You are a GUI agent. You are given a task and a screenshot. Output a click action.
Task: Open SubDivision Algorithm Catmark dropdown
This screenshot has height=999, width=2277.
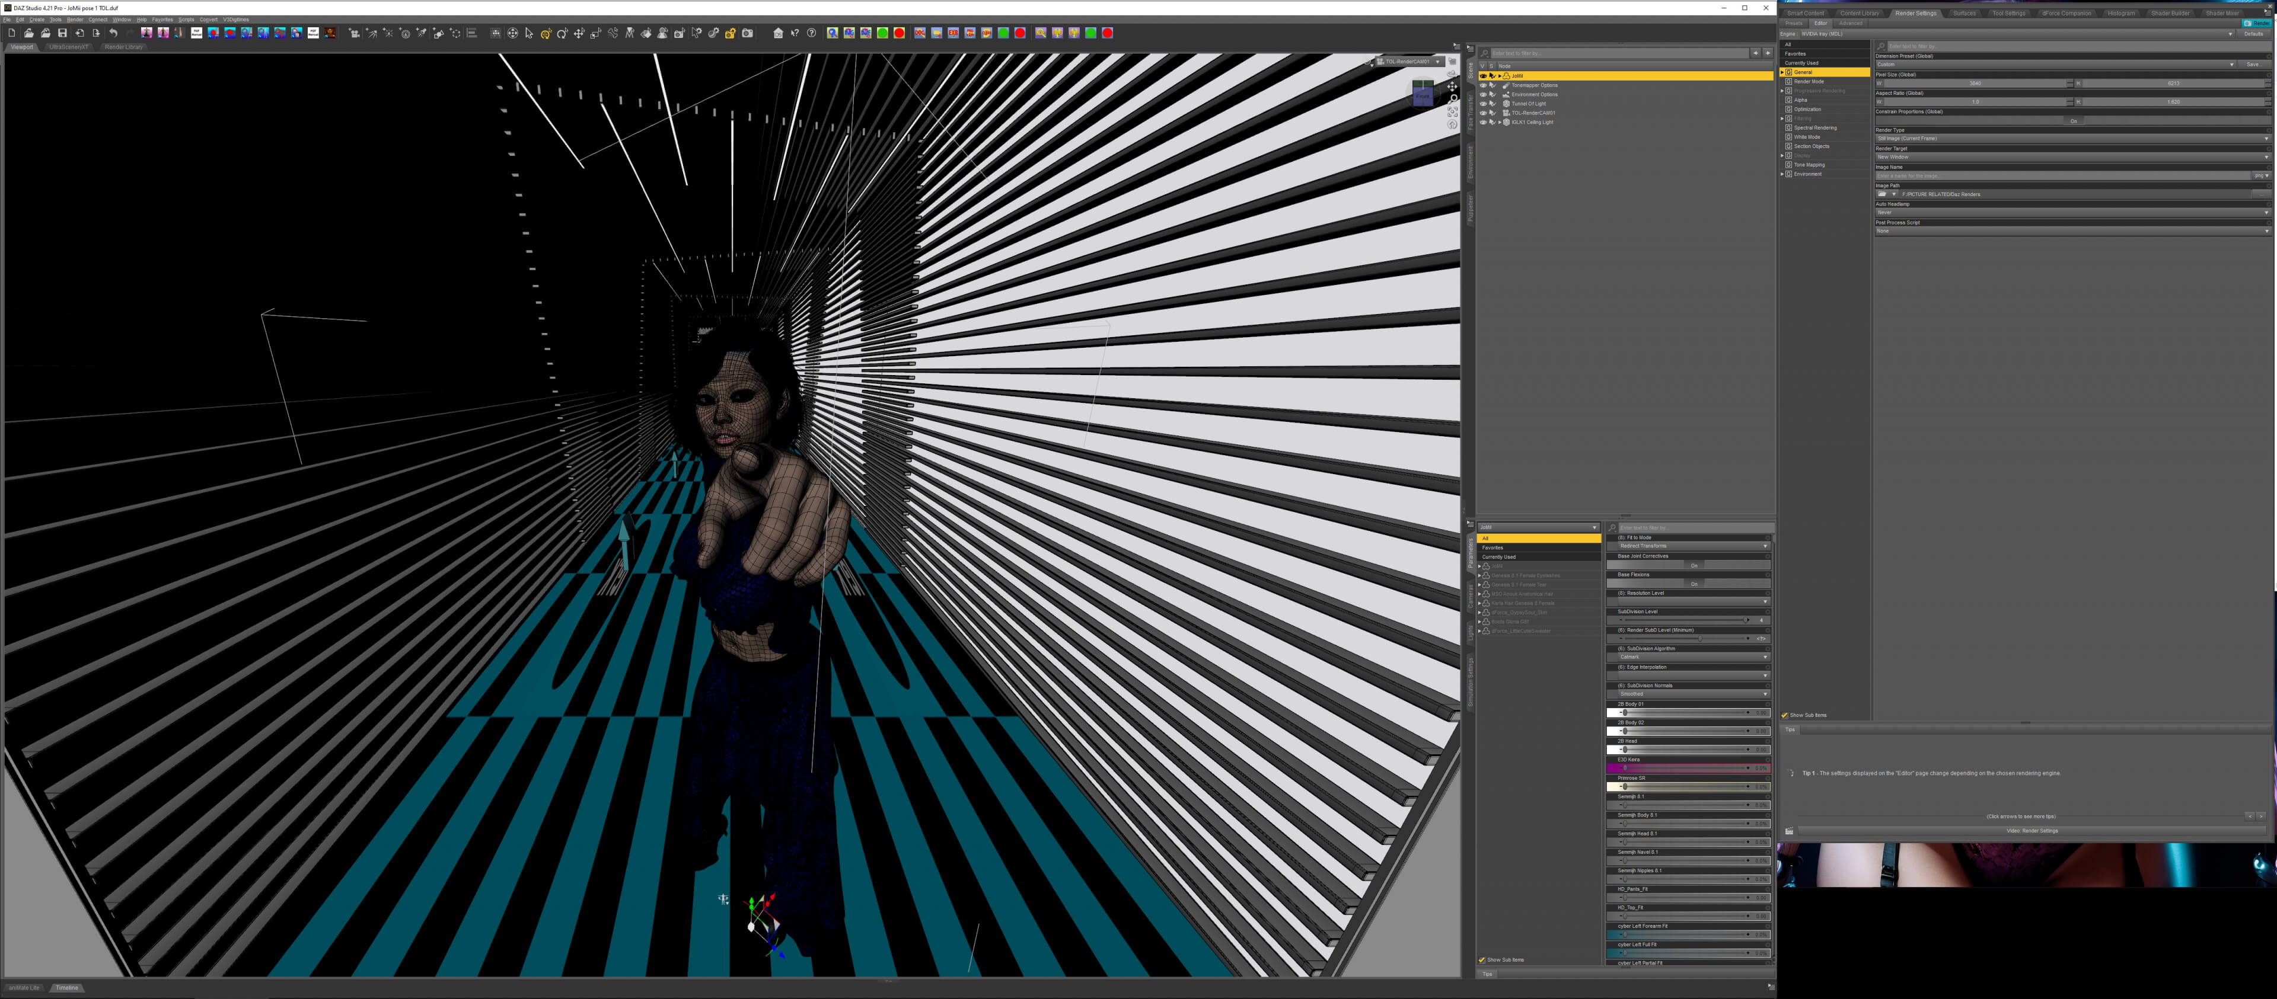(x=1693, y=657)
